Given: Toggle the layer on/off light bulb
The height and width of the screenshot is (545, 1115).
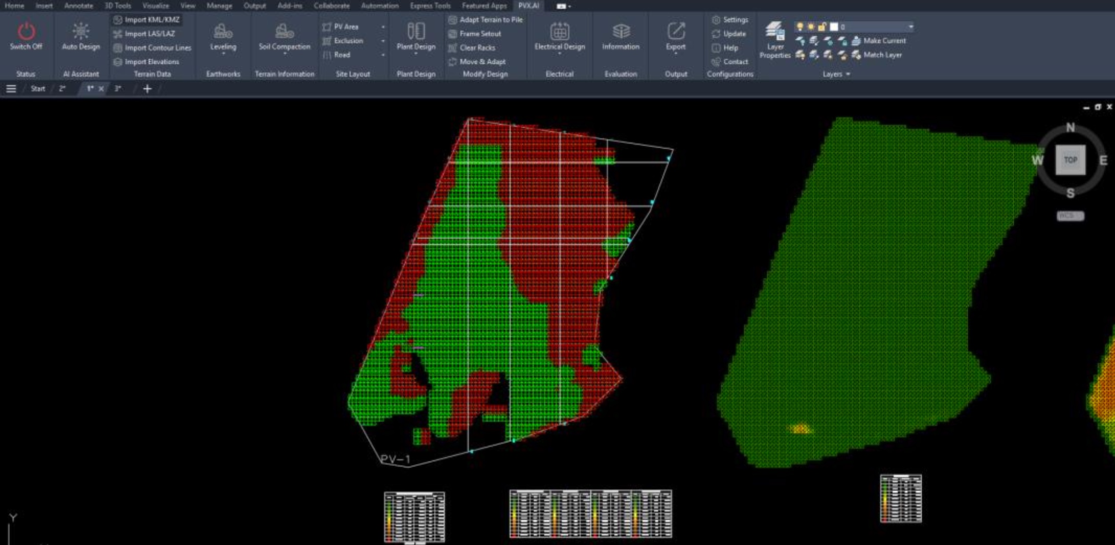Looking at the screenshot, I should click(x=800, y=27).
